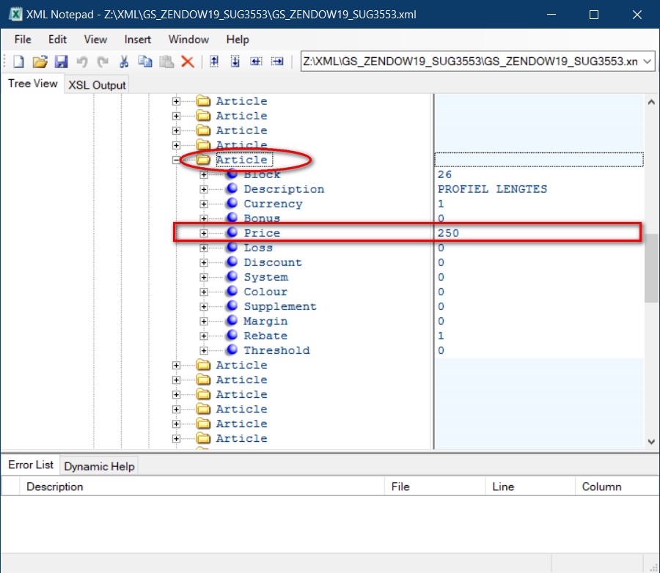Show the Dynamic Help tab
The width and height of the screenshot is (660, 573).
pyautogui.click(x=99, y=466)
